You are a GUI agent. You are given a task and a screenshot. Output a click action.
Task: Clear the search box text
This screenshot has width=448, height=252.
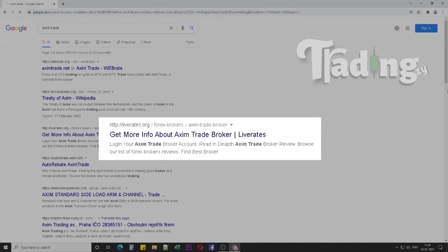[171, 28]
